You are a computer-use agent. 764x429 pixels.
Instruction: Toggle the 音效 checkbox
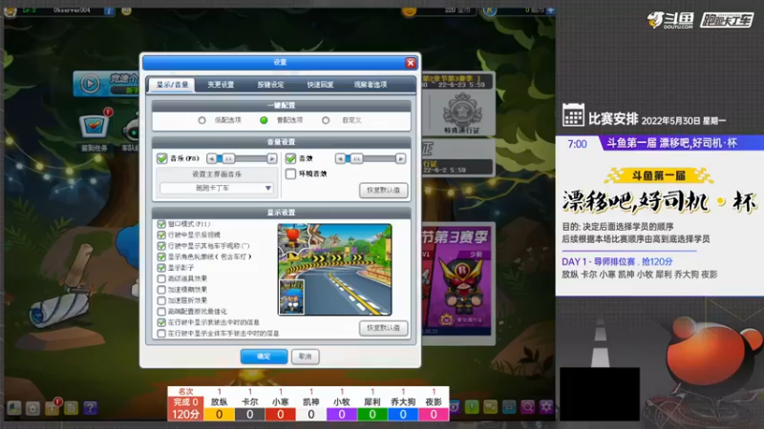point(291,158)
